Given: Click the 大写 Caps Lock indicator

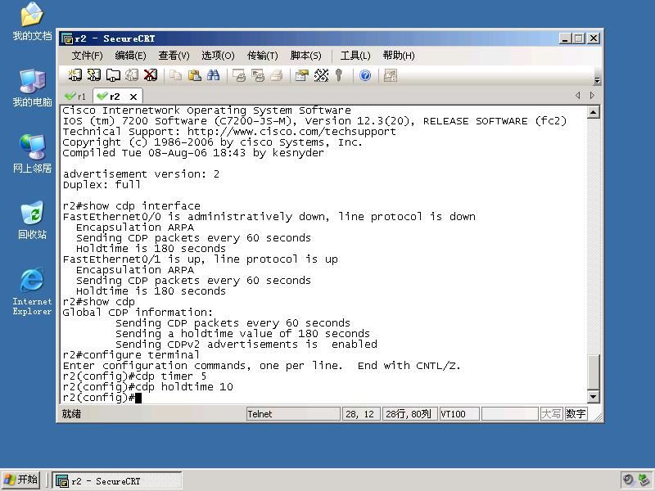Looking at the screenshot, I should (x=551, y=414).
